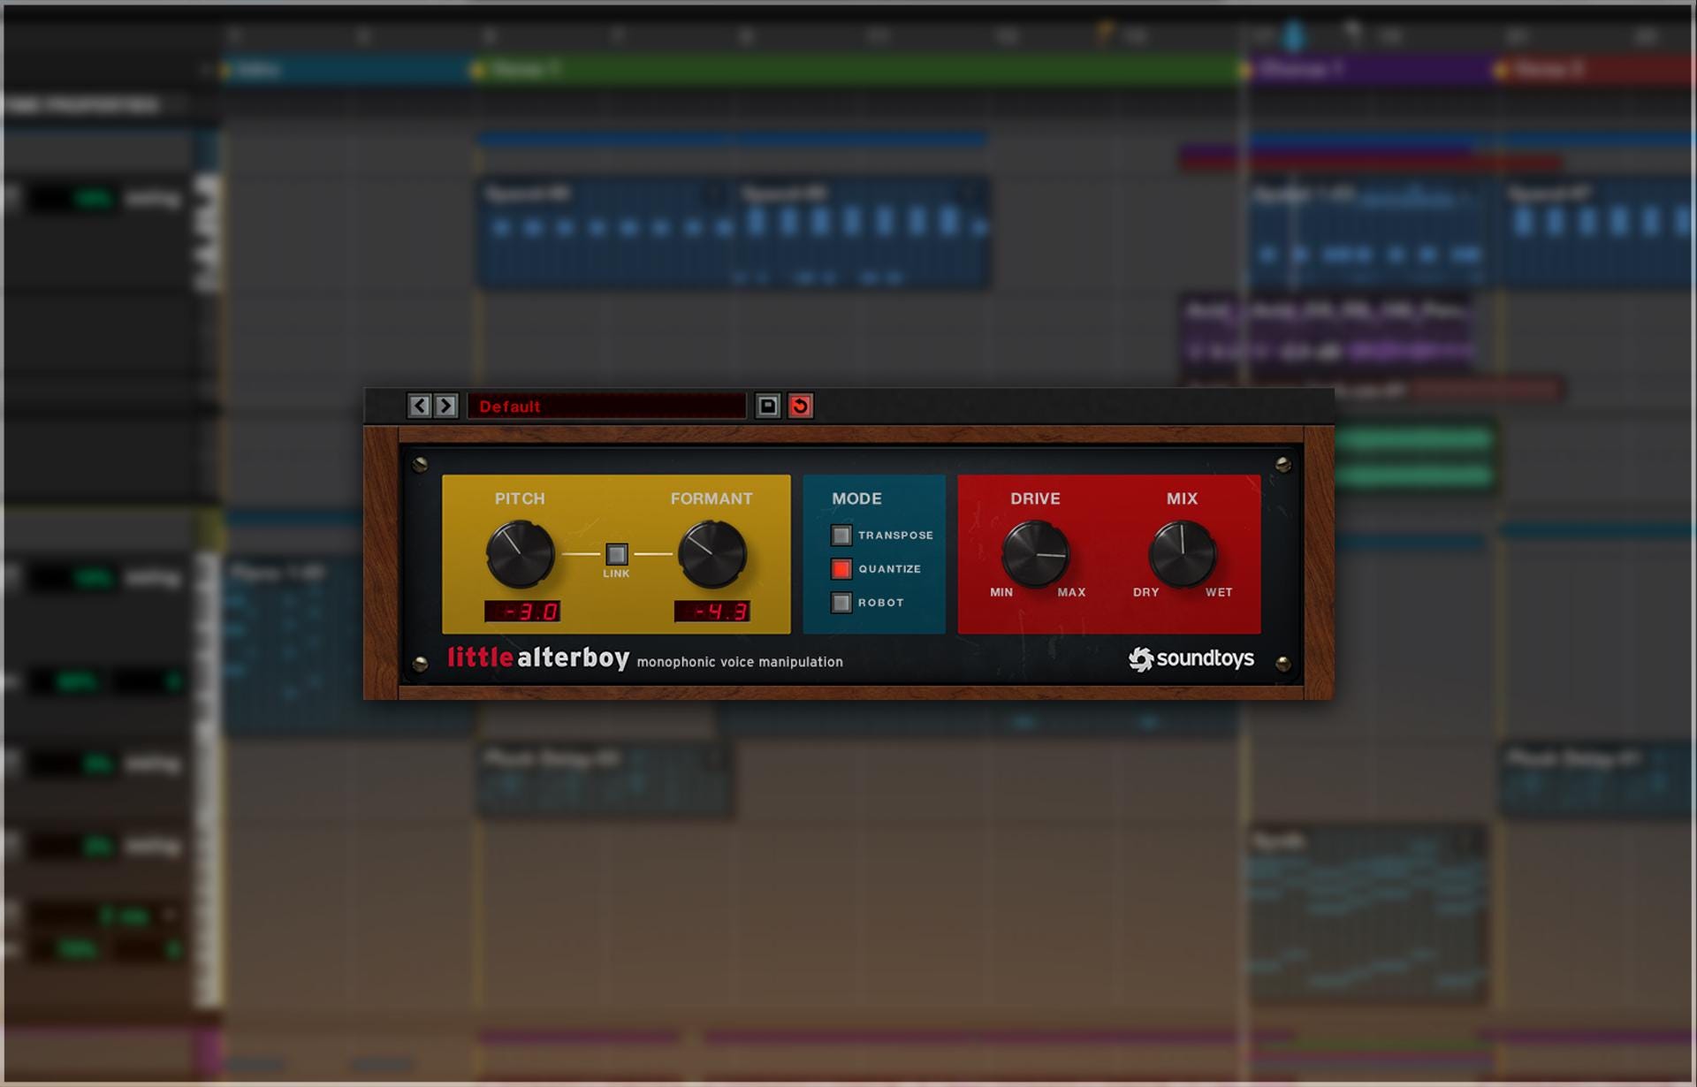Toggle the Link button between Pitch and Formant
The width and height of the screenshot is (1697, 1087).
pos(617,554)
